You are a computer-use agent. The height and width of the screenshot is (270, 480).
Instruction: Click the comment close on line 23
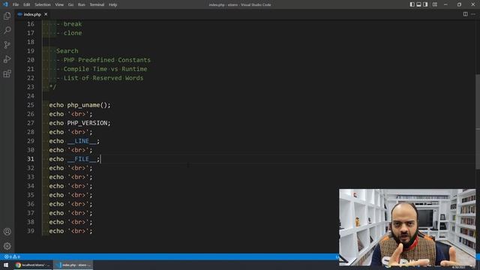[52, 87]
